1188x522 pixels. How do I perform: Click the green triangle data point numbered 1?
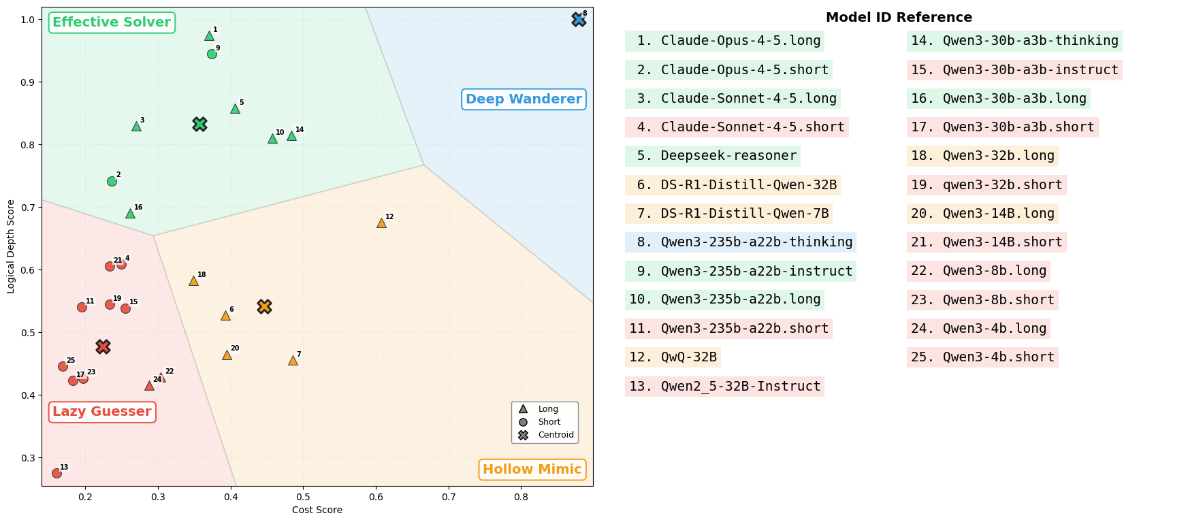[209, 36]
